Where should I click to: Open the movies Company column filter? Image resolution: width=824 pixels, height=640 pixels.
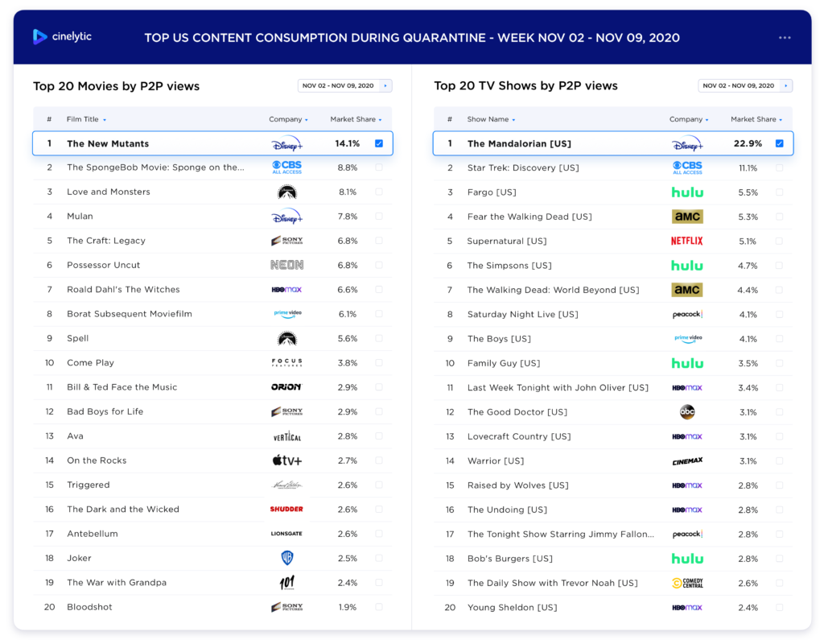[x=288, y=119]
